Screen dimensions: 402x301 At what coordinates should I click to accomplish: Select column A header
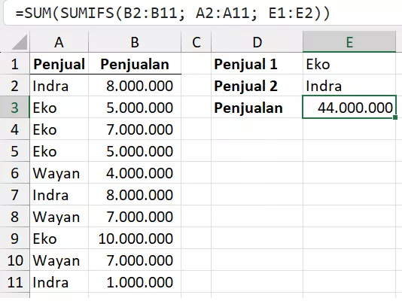(59, 41)
